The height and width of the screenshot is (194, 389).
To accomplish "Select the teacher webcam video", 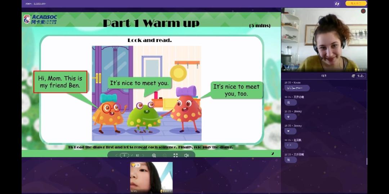I will point(324,40).
